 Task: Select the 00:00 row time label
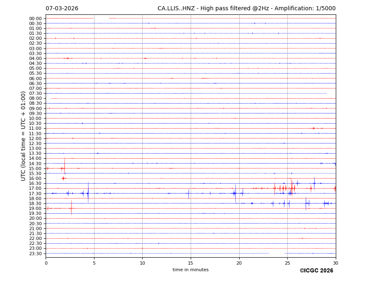(35, 18)
